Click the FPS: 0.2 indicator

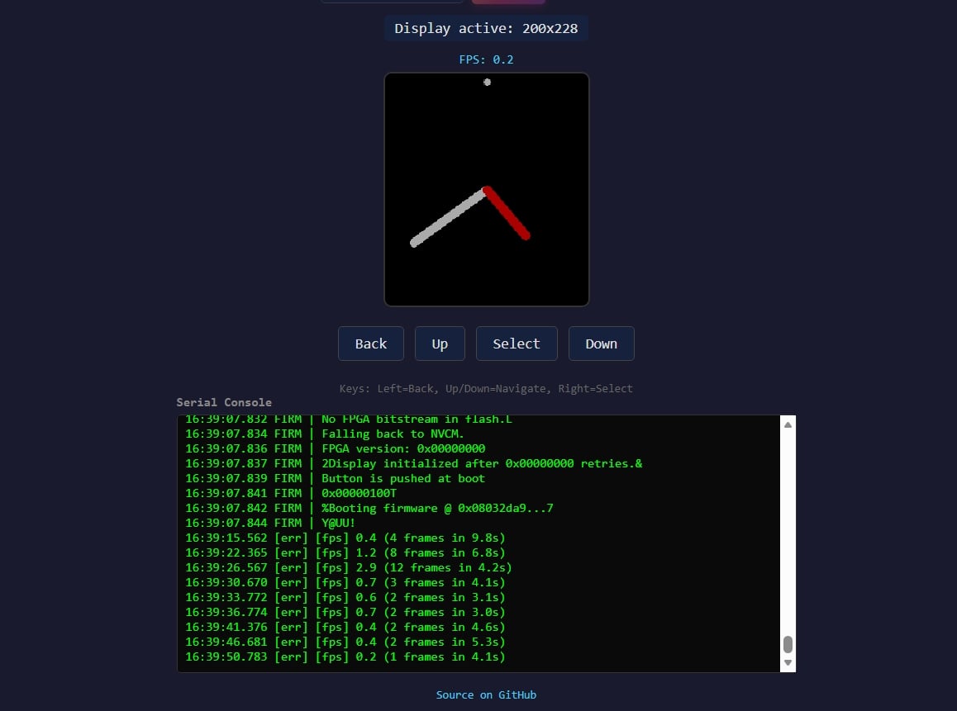pyautogui.click(x=486, y=59)
